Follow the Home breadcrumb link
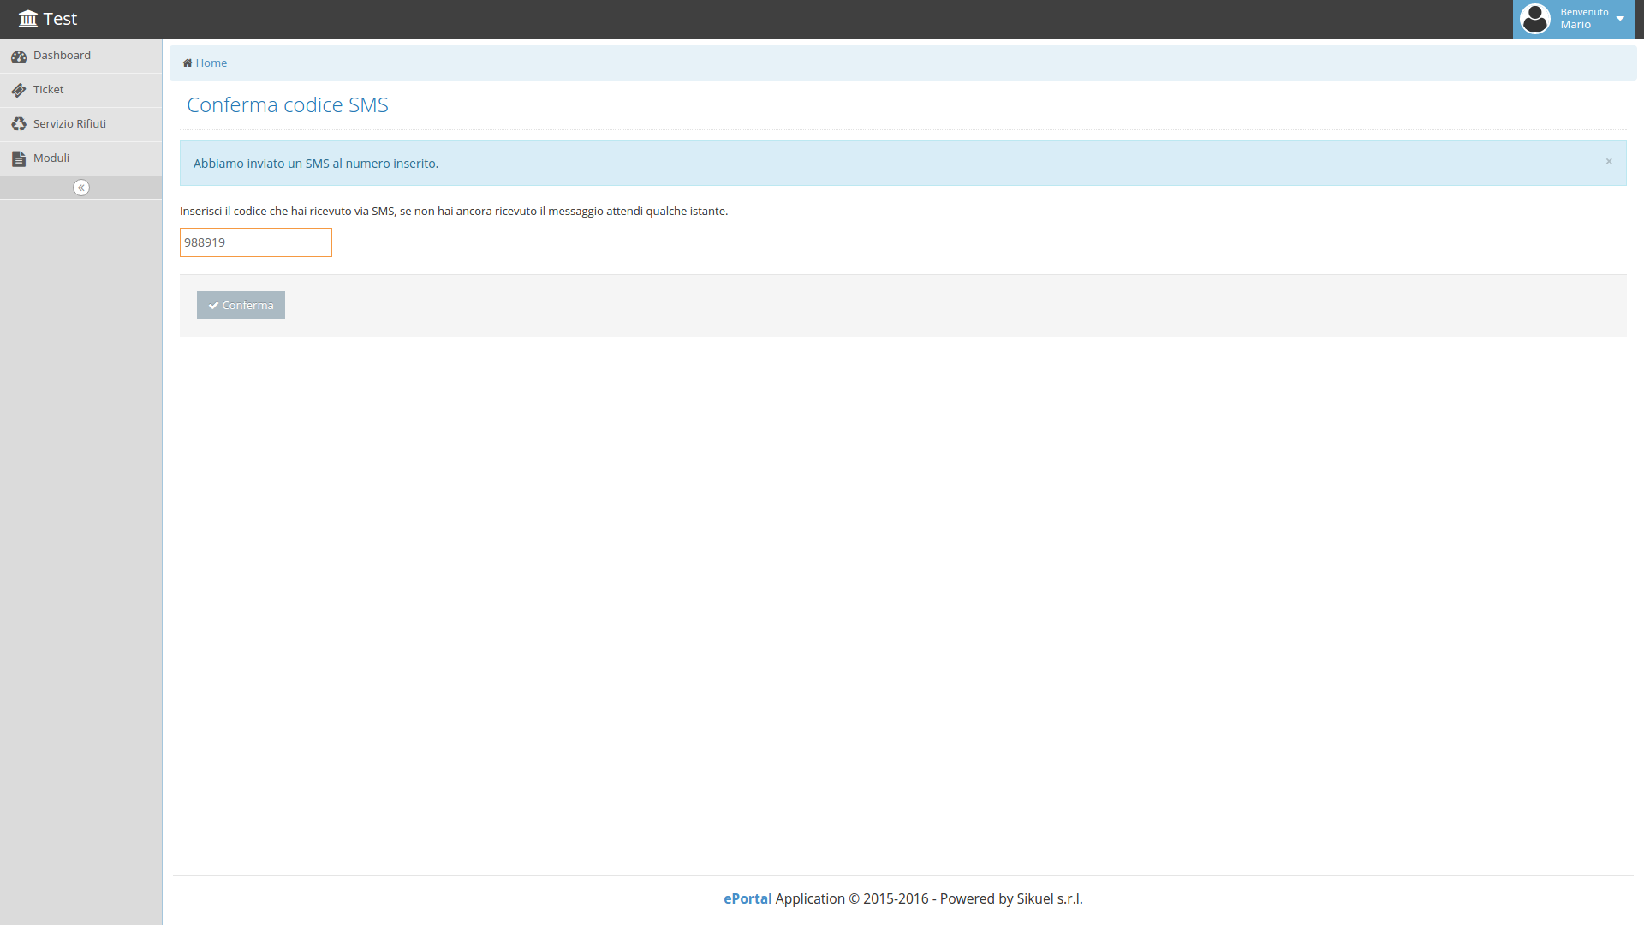 (211, 63)
